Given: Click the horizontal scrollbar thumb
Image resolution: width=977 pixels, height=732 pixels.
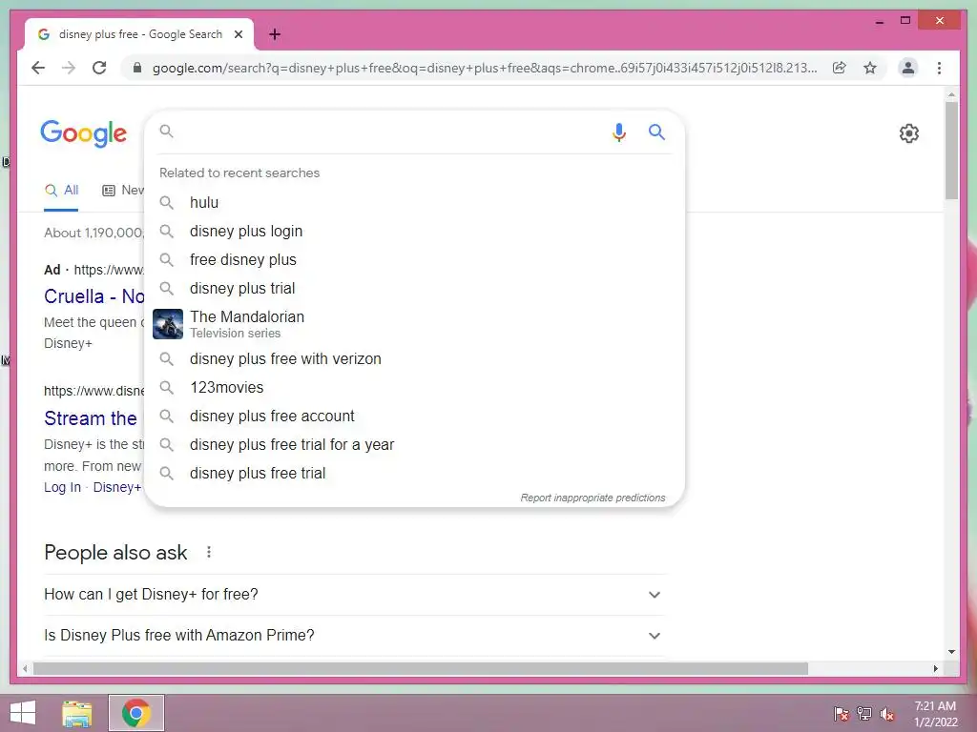Looking at the screenshot, I should 421,668.
